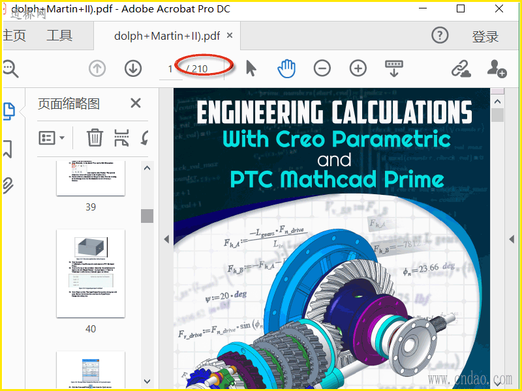Click the fit-page scrolling mode icon
Image resolution: width=522 pixels, height=391 pixels.
coord(394,68)
